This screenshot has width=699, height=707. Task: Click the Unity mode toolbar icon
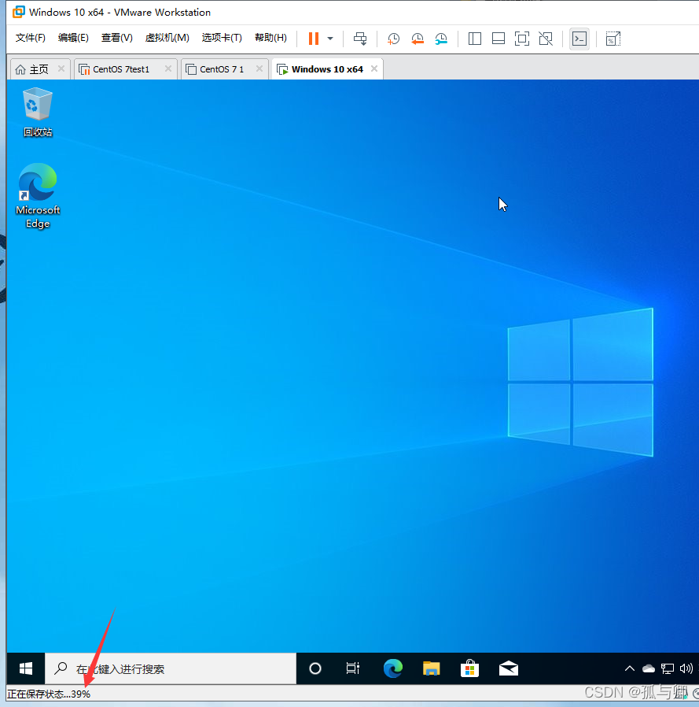546,39
